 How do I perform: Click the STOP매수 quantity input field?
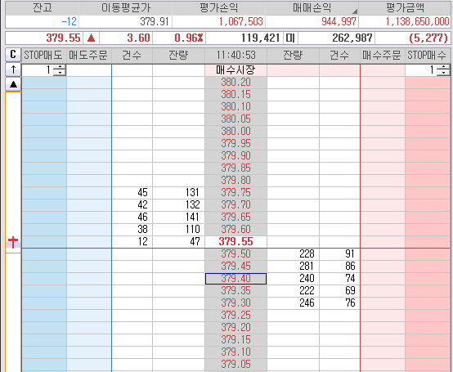point(421,69)
